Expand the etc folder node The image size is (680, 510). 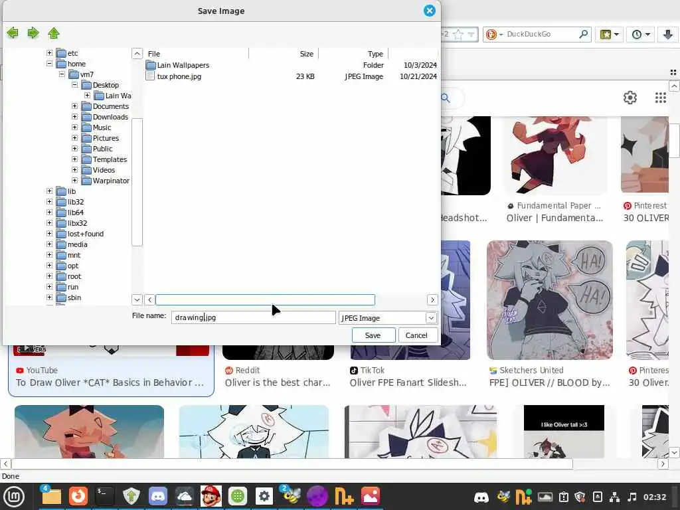coord(49,53)
